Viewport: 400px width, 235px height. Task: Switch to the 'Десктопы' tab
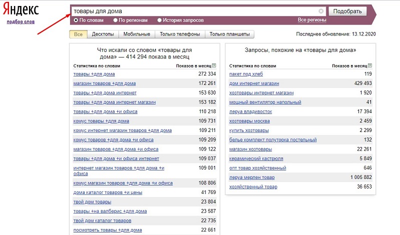tap(102, 34)
